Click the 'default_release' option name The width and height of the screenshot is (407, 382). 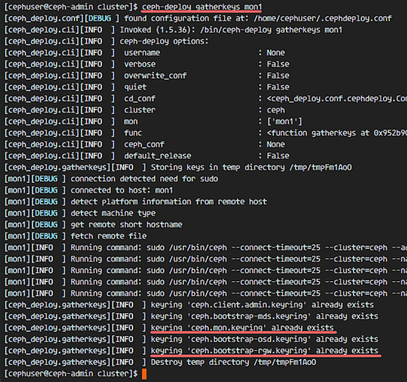(x=158, y=155)
